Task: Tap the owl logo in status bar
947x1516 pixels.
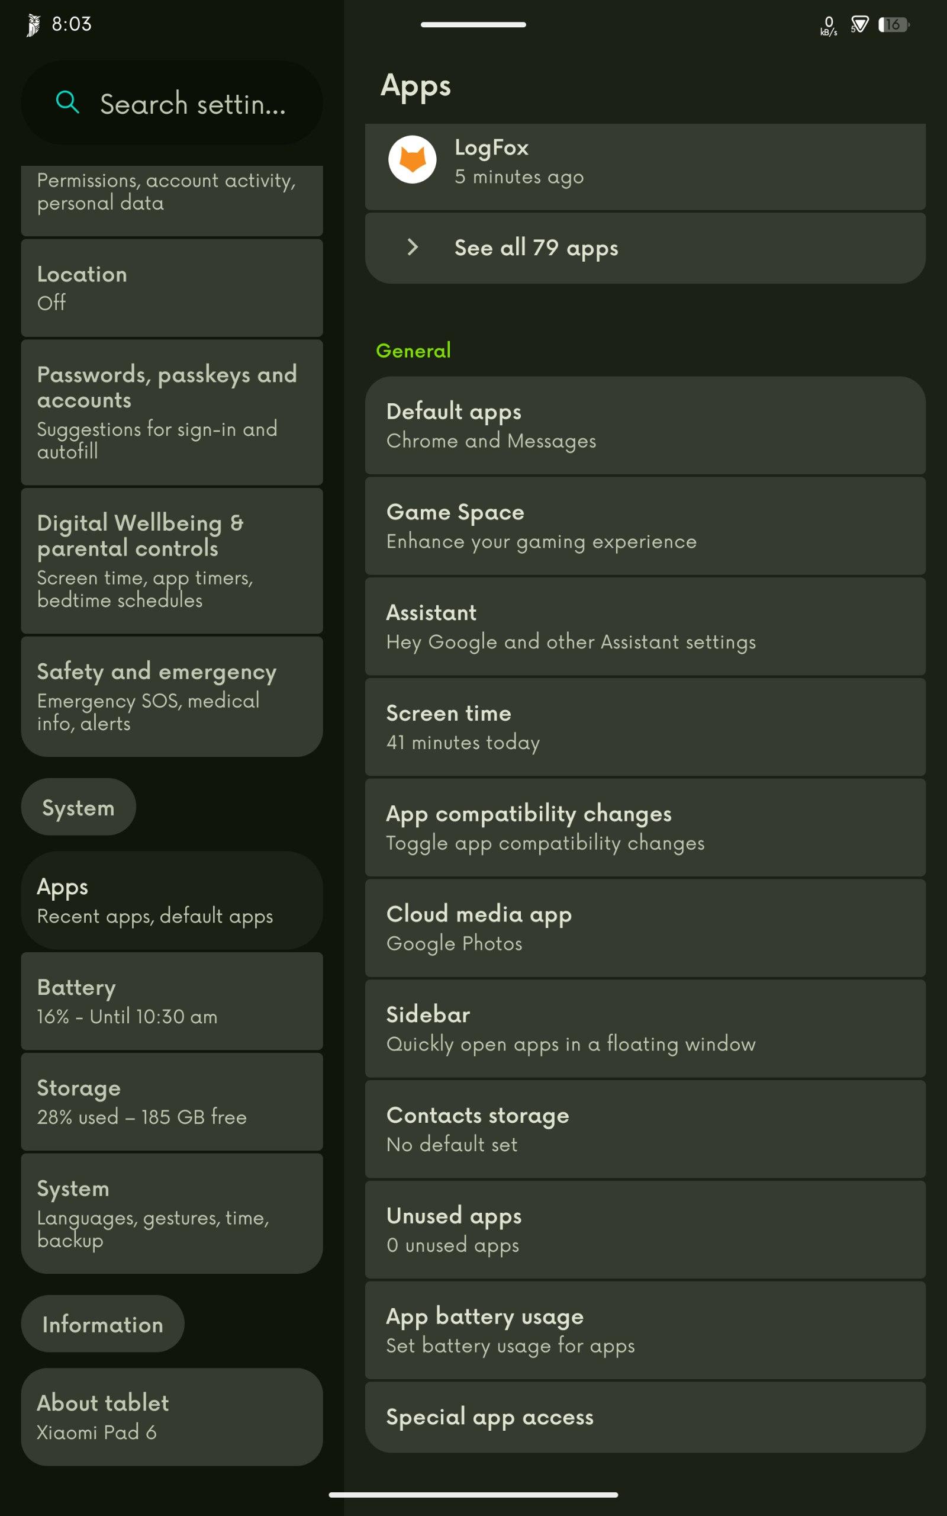Action: (33, 25)
